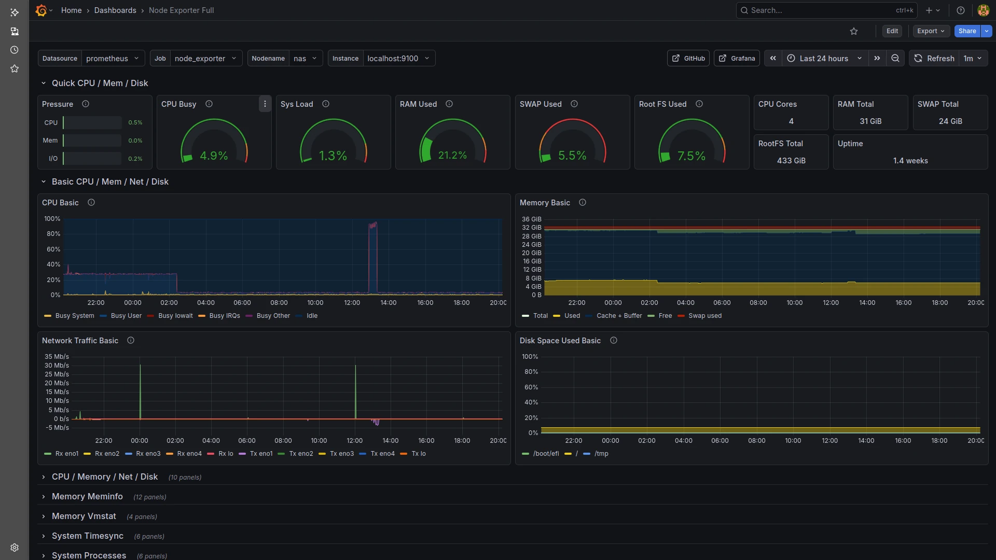Viewport: 996px width, 560px height.
Task: Toggle Busy System series in CPU legend
Action: [74, 316]
